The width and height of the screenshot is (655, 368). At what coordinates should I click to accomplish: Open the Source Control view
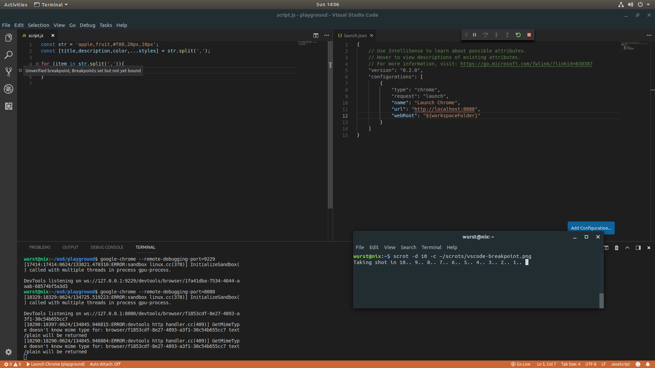pyautogui.click(x=9, y=72)
